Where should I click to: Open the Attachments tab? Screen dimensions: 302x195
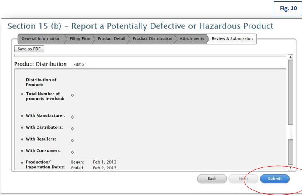pos(192,39)
